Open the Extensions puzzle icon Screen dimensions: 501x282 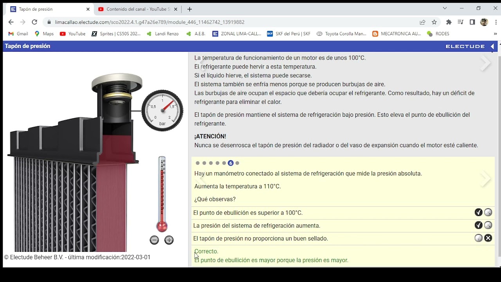(449, 22)
